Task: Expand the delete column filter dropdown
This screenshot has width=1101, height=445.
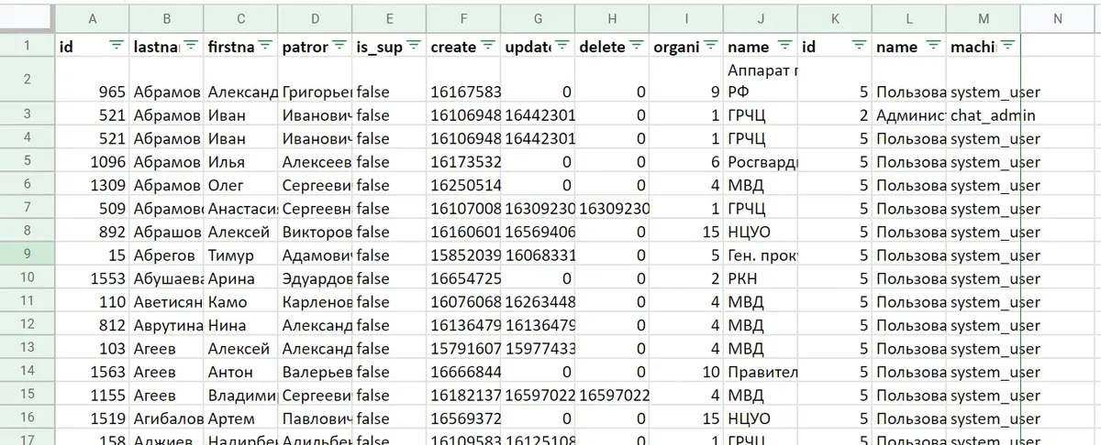Action: (x=637, y=46)
